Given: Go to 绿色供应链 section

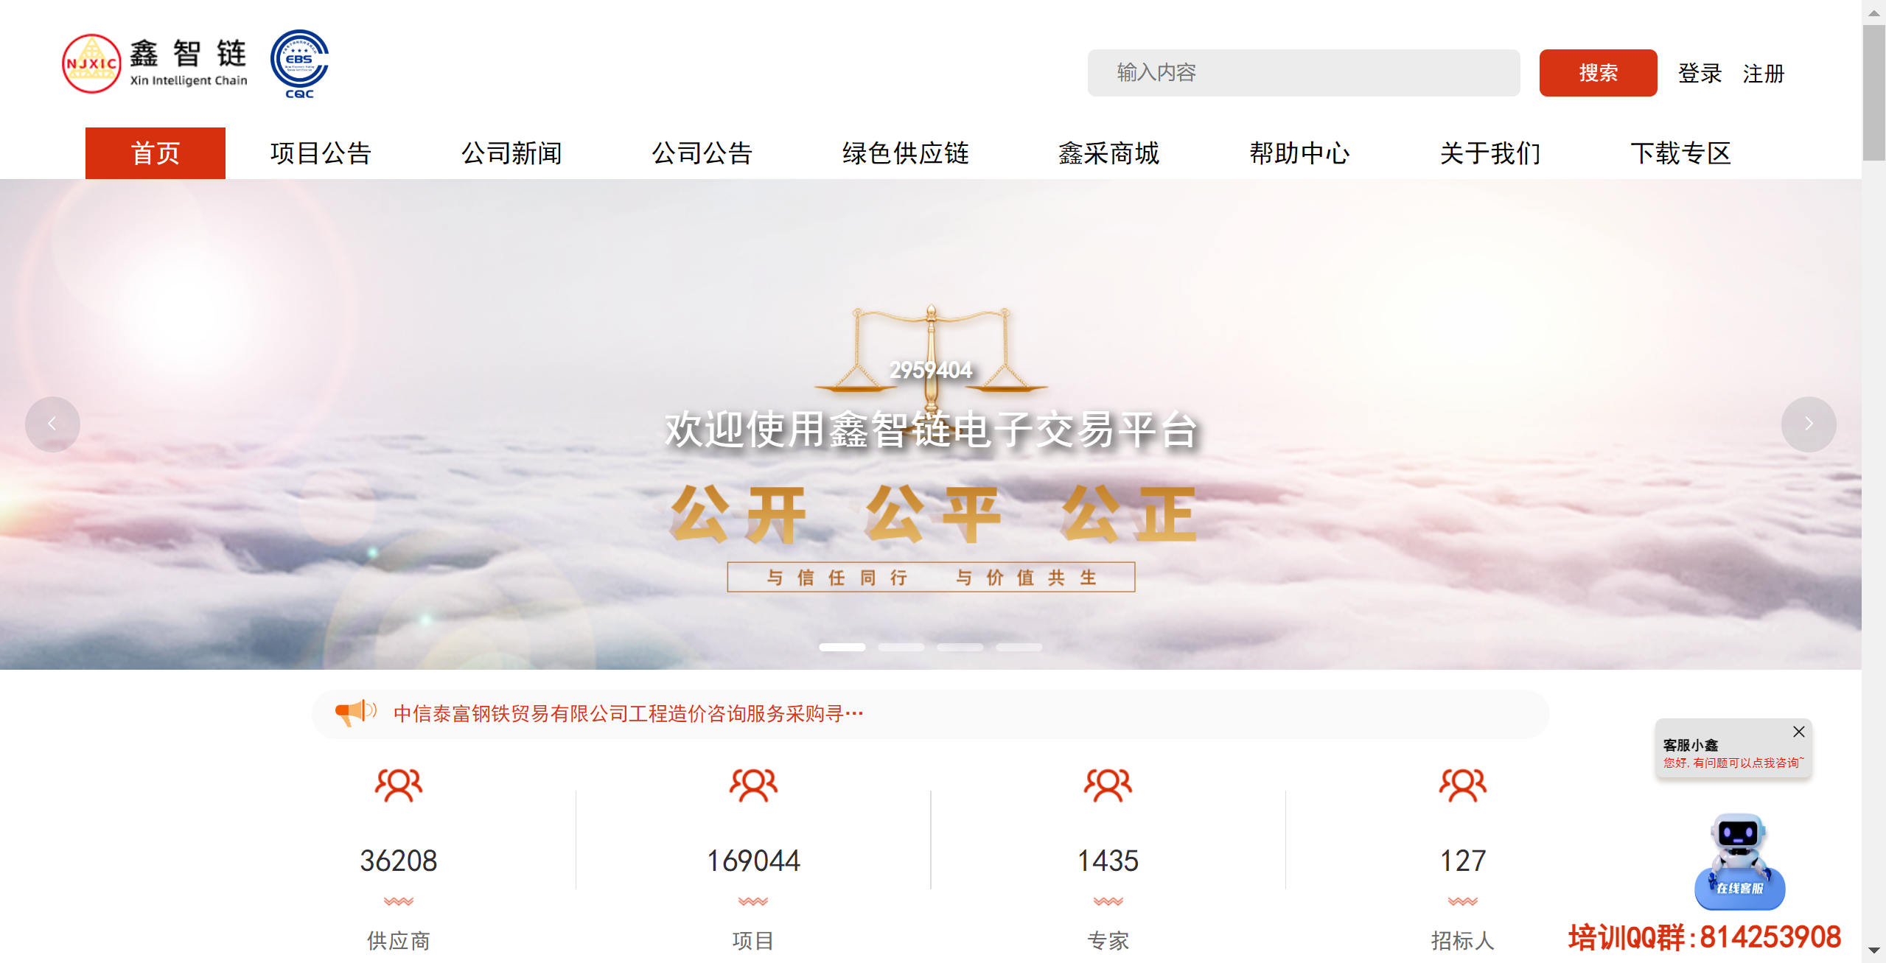Looking at the screenshot, I should (x=905, y=153).
